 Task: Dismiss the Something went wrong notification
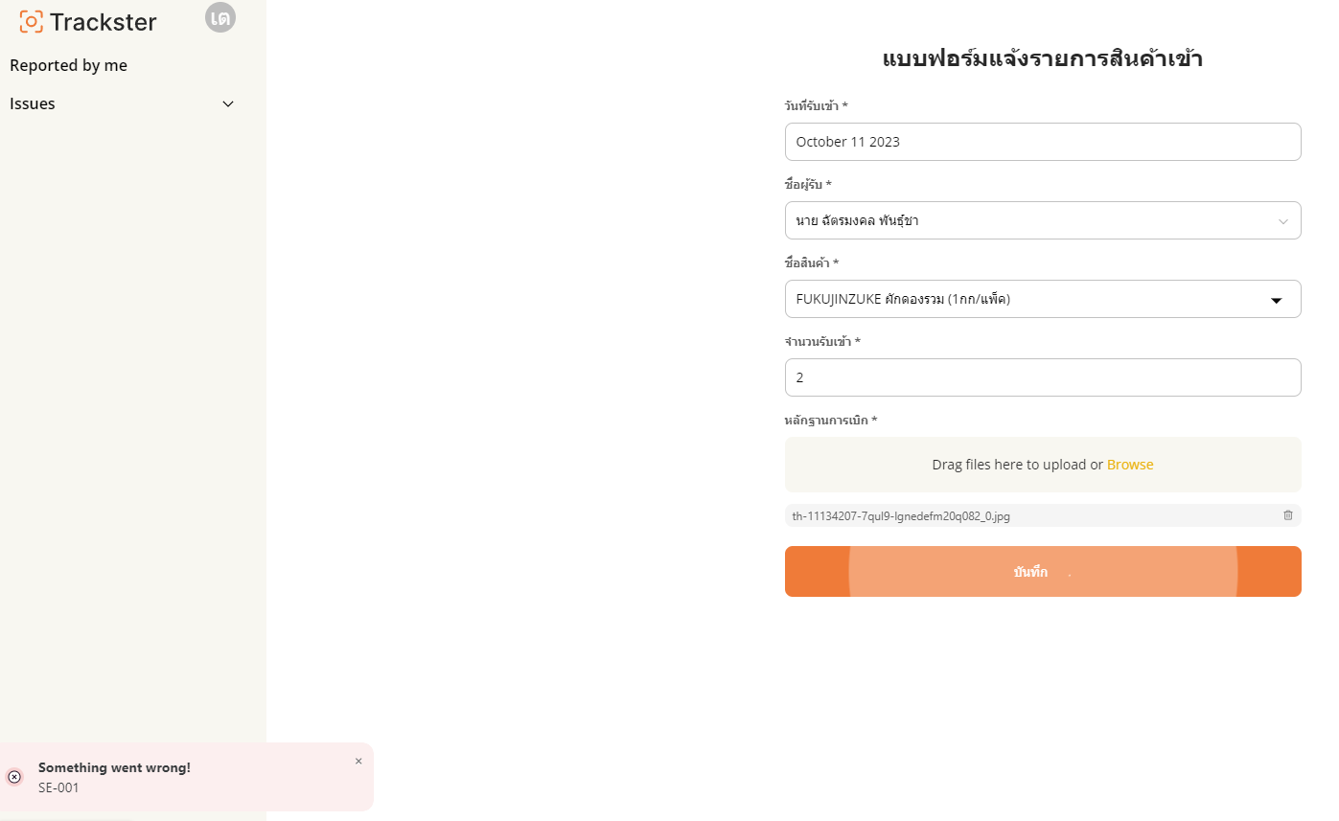click(x=358, y=762)
